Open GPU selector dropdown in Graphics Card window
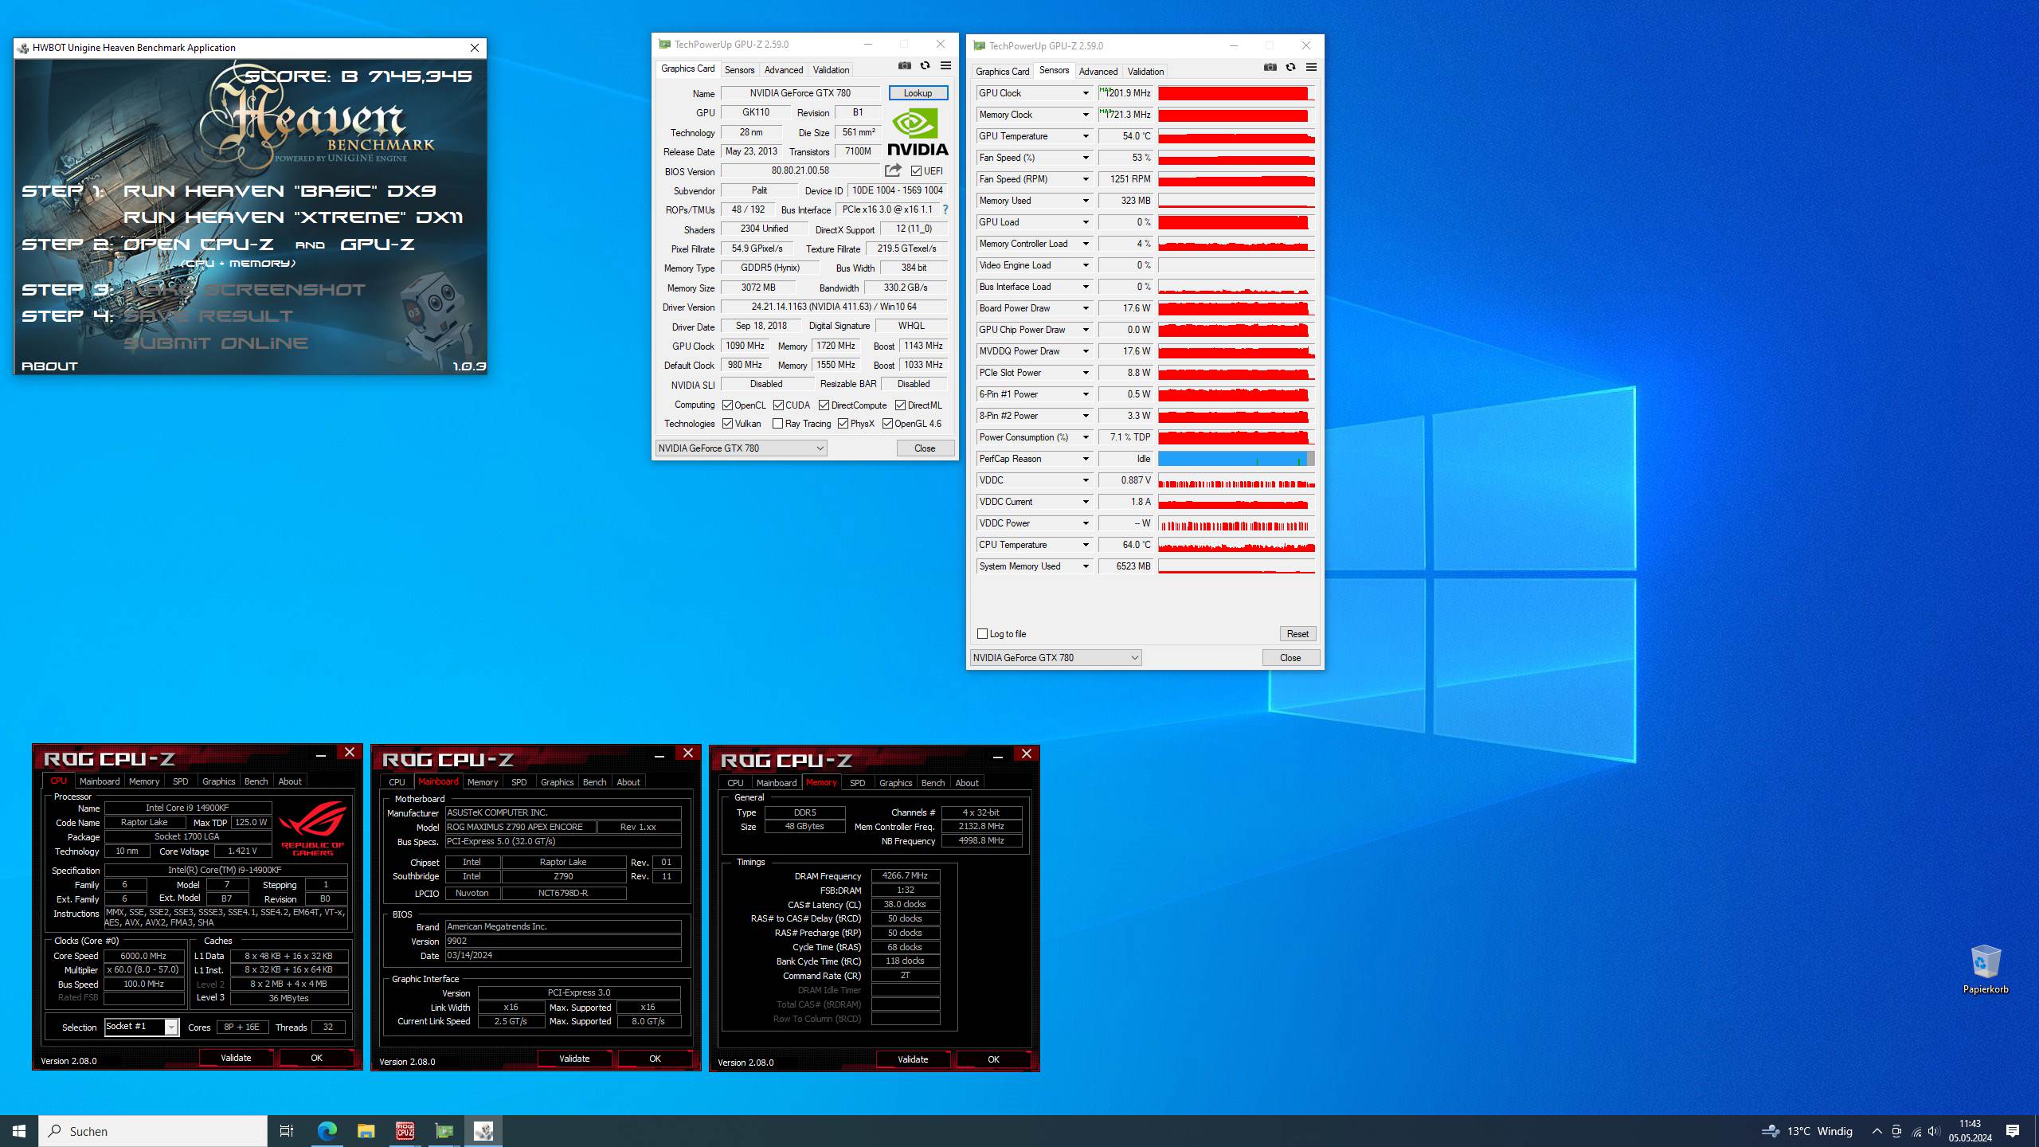The image size is (2039, 1147). (x=741, y=448)
